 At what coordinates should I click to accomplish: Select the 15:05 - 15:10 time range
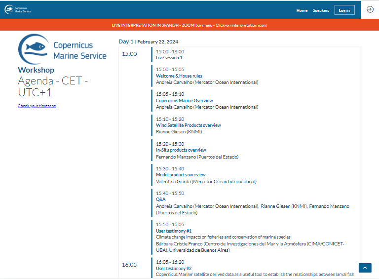[x=170, y=94]
